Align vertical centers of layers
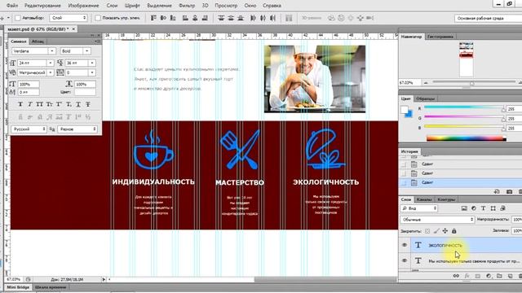 click(163, 18)
